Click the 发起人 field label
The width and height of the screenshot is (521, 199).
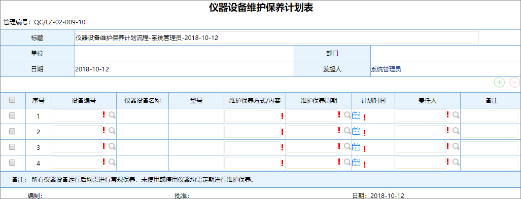pos(332,69)
